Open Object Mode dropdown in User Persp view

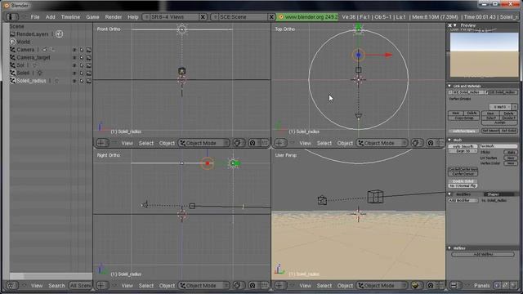click(382, 285)
